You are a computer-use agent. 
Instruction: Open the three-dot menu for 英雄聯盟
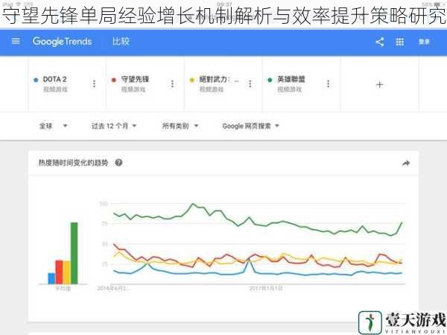[328, 84]
